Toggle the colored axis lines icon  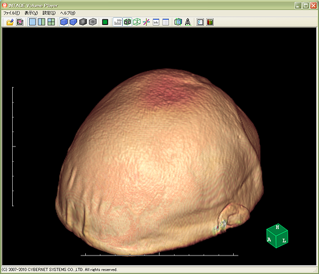click(x=146, y=22)
